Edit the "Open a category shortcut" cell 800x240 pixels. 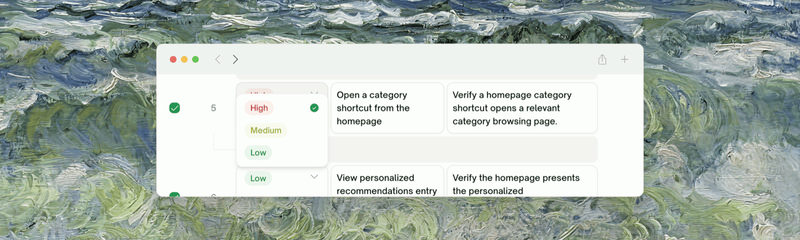click(387, 108)
